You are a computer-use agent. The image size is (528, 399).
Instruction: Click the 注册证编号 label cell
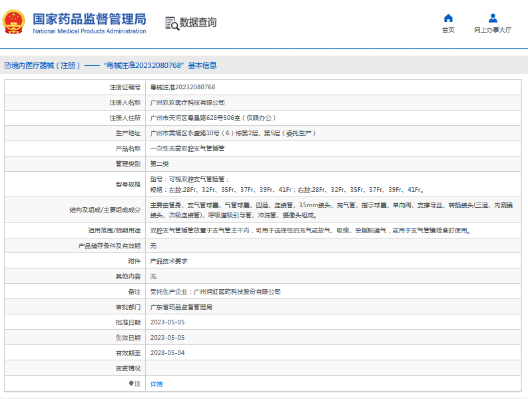pyautogui.click(x=75, y=87)
